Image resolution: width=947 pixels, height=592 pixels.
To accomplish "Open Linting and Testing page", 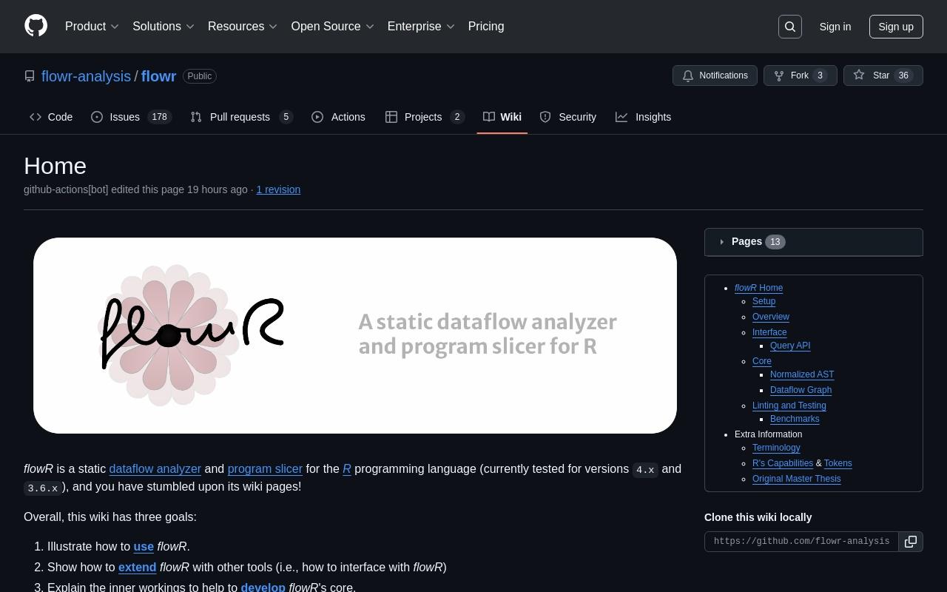I will 789,406.
